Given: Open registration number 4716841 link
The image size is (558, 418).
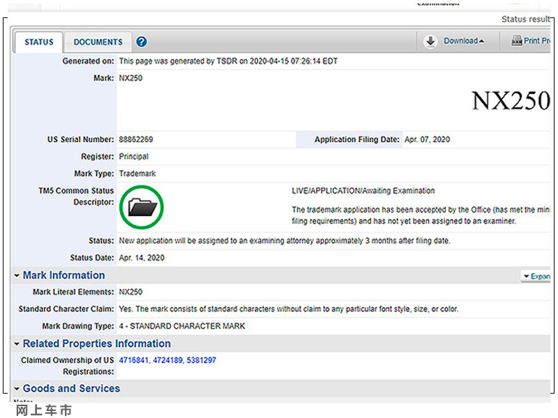Looking at the screenshot, I should [x=133, y=360].
